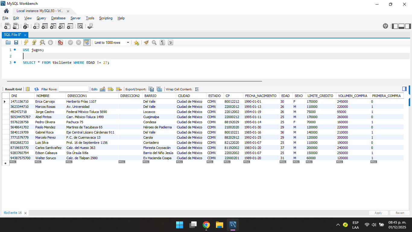Add query to favorites star icon

[x=136, y=43]
